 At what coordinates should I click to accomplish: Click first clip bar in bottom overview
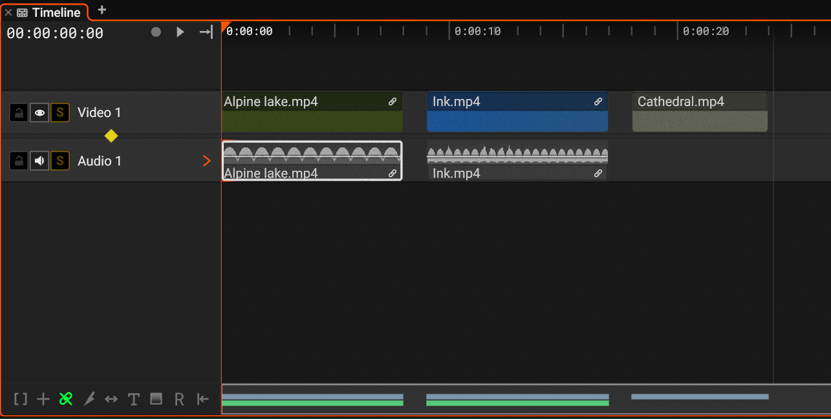312,400
